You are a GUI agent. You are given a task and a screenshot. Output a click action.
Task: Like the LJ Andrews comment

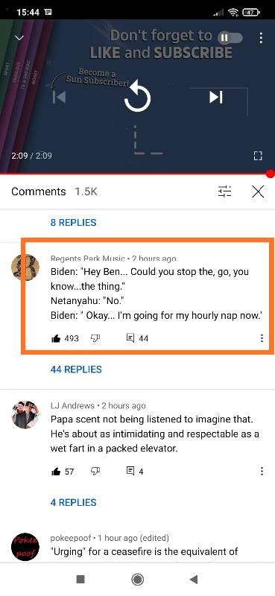click(56, 472)
